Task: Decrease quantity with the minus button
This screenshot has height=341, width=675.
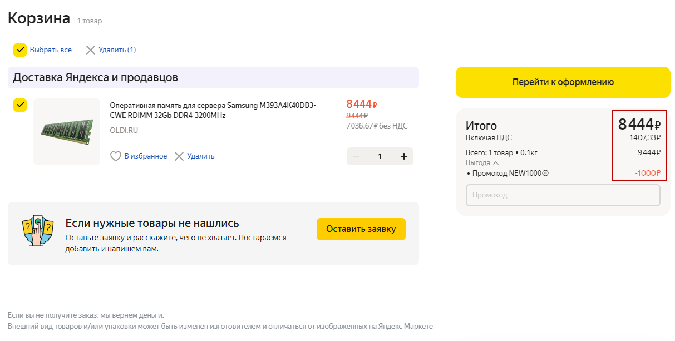Action: (356, 156)
